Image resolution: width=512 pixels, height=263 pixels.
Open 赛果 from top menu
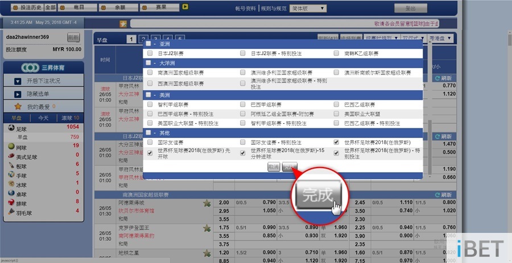coord(159,7)
